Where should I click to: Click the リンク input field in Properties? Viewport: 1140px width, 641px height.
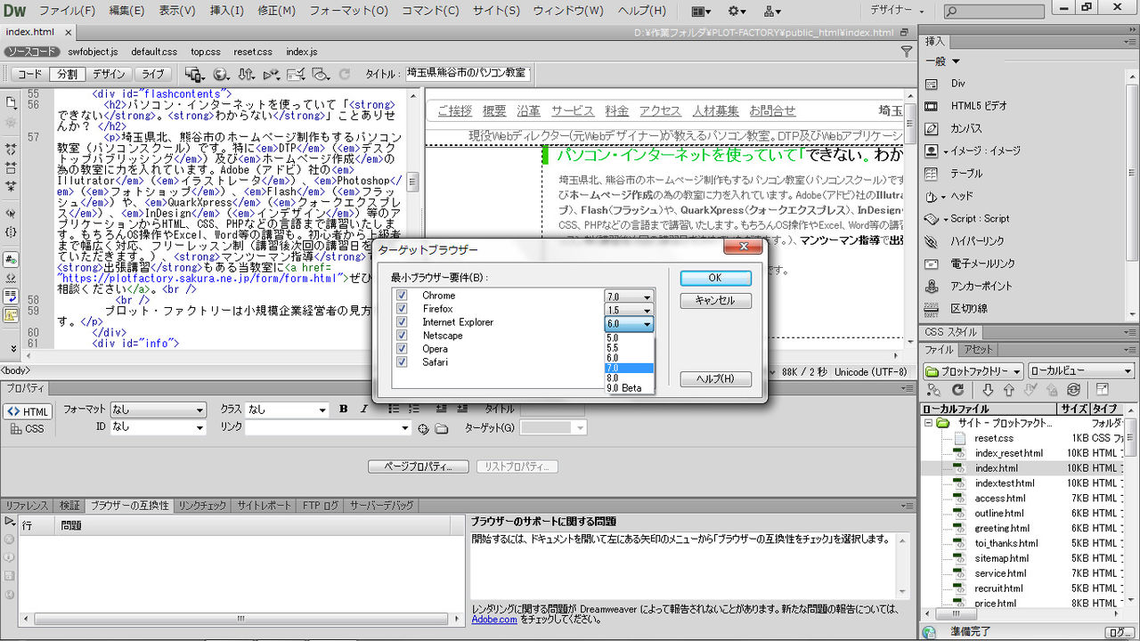point(327,428)
